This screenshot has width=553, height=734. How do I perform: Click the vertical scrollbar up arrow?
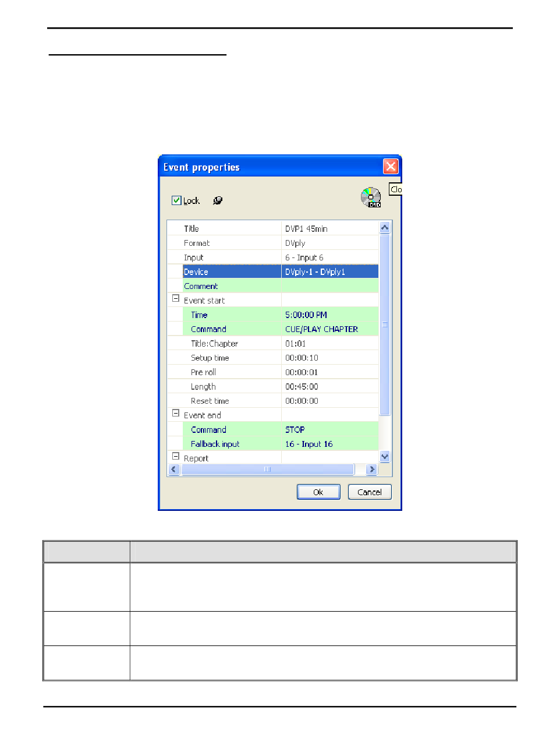(385, 228)
